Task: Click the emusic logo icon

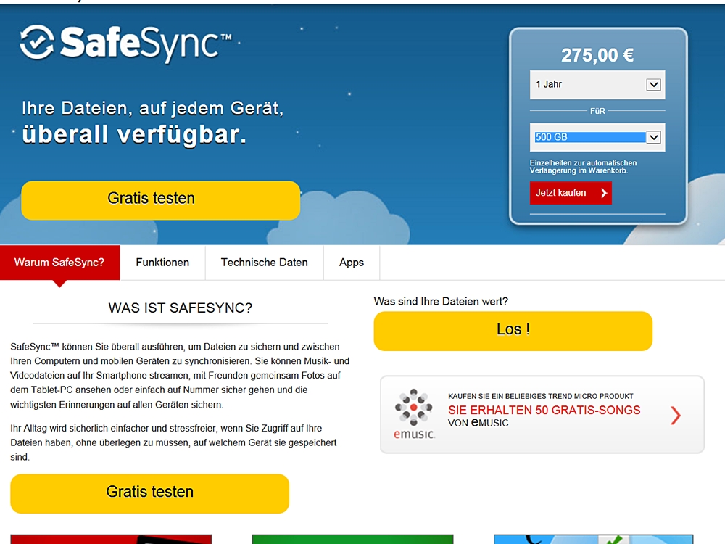Action: pyautogui.click(x=414, y=414)
